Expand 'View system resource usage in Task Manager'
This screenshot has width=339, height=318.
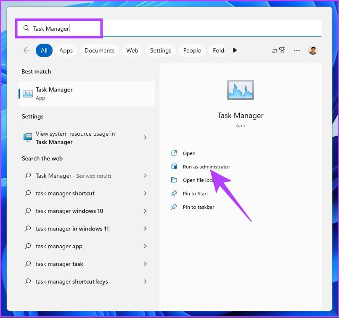point(145,137)
